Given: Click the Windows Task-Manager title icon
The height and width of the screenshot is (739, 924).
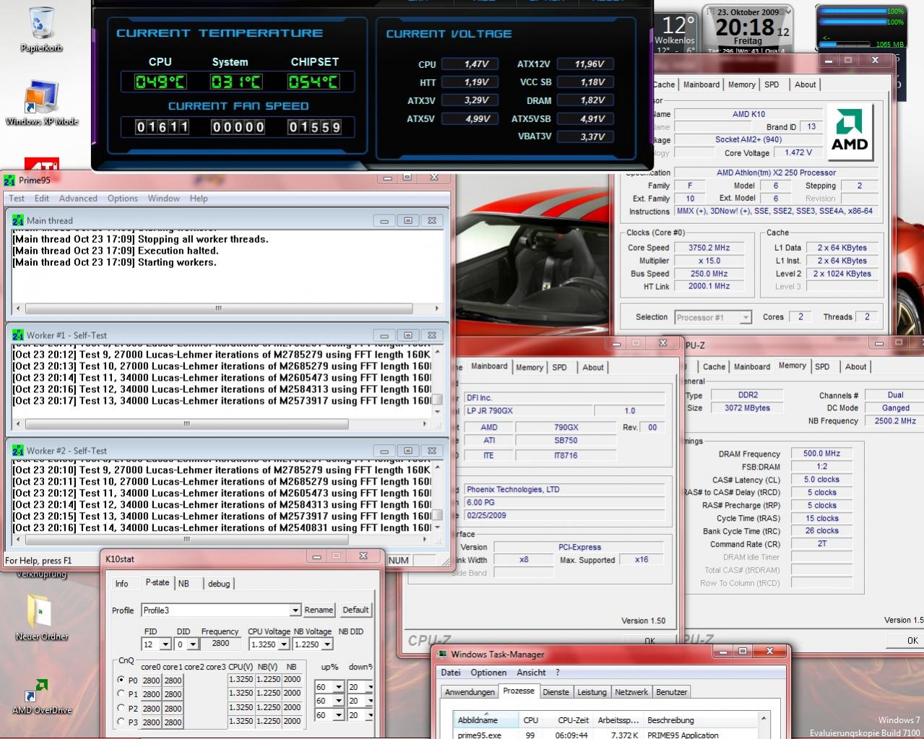Looking at the screenshot, I should pos(442,654).
